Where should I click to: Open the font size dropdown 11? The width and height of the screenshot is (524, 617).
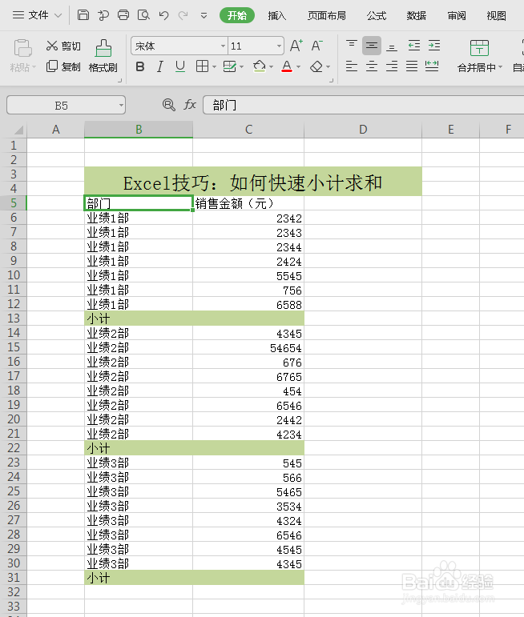[279, 46]
